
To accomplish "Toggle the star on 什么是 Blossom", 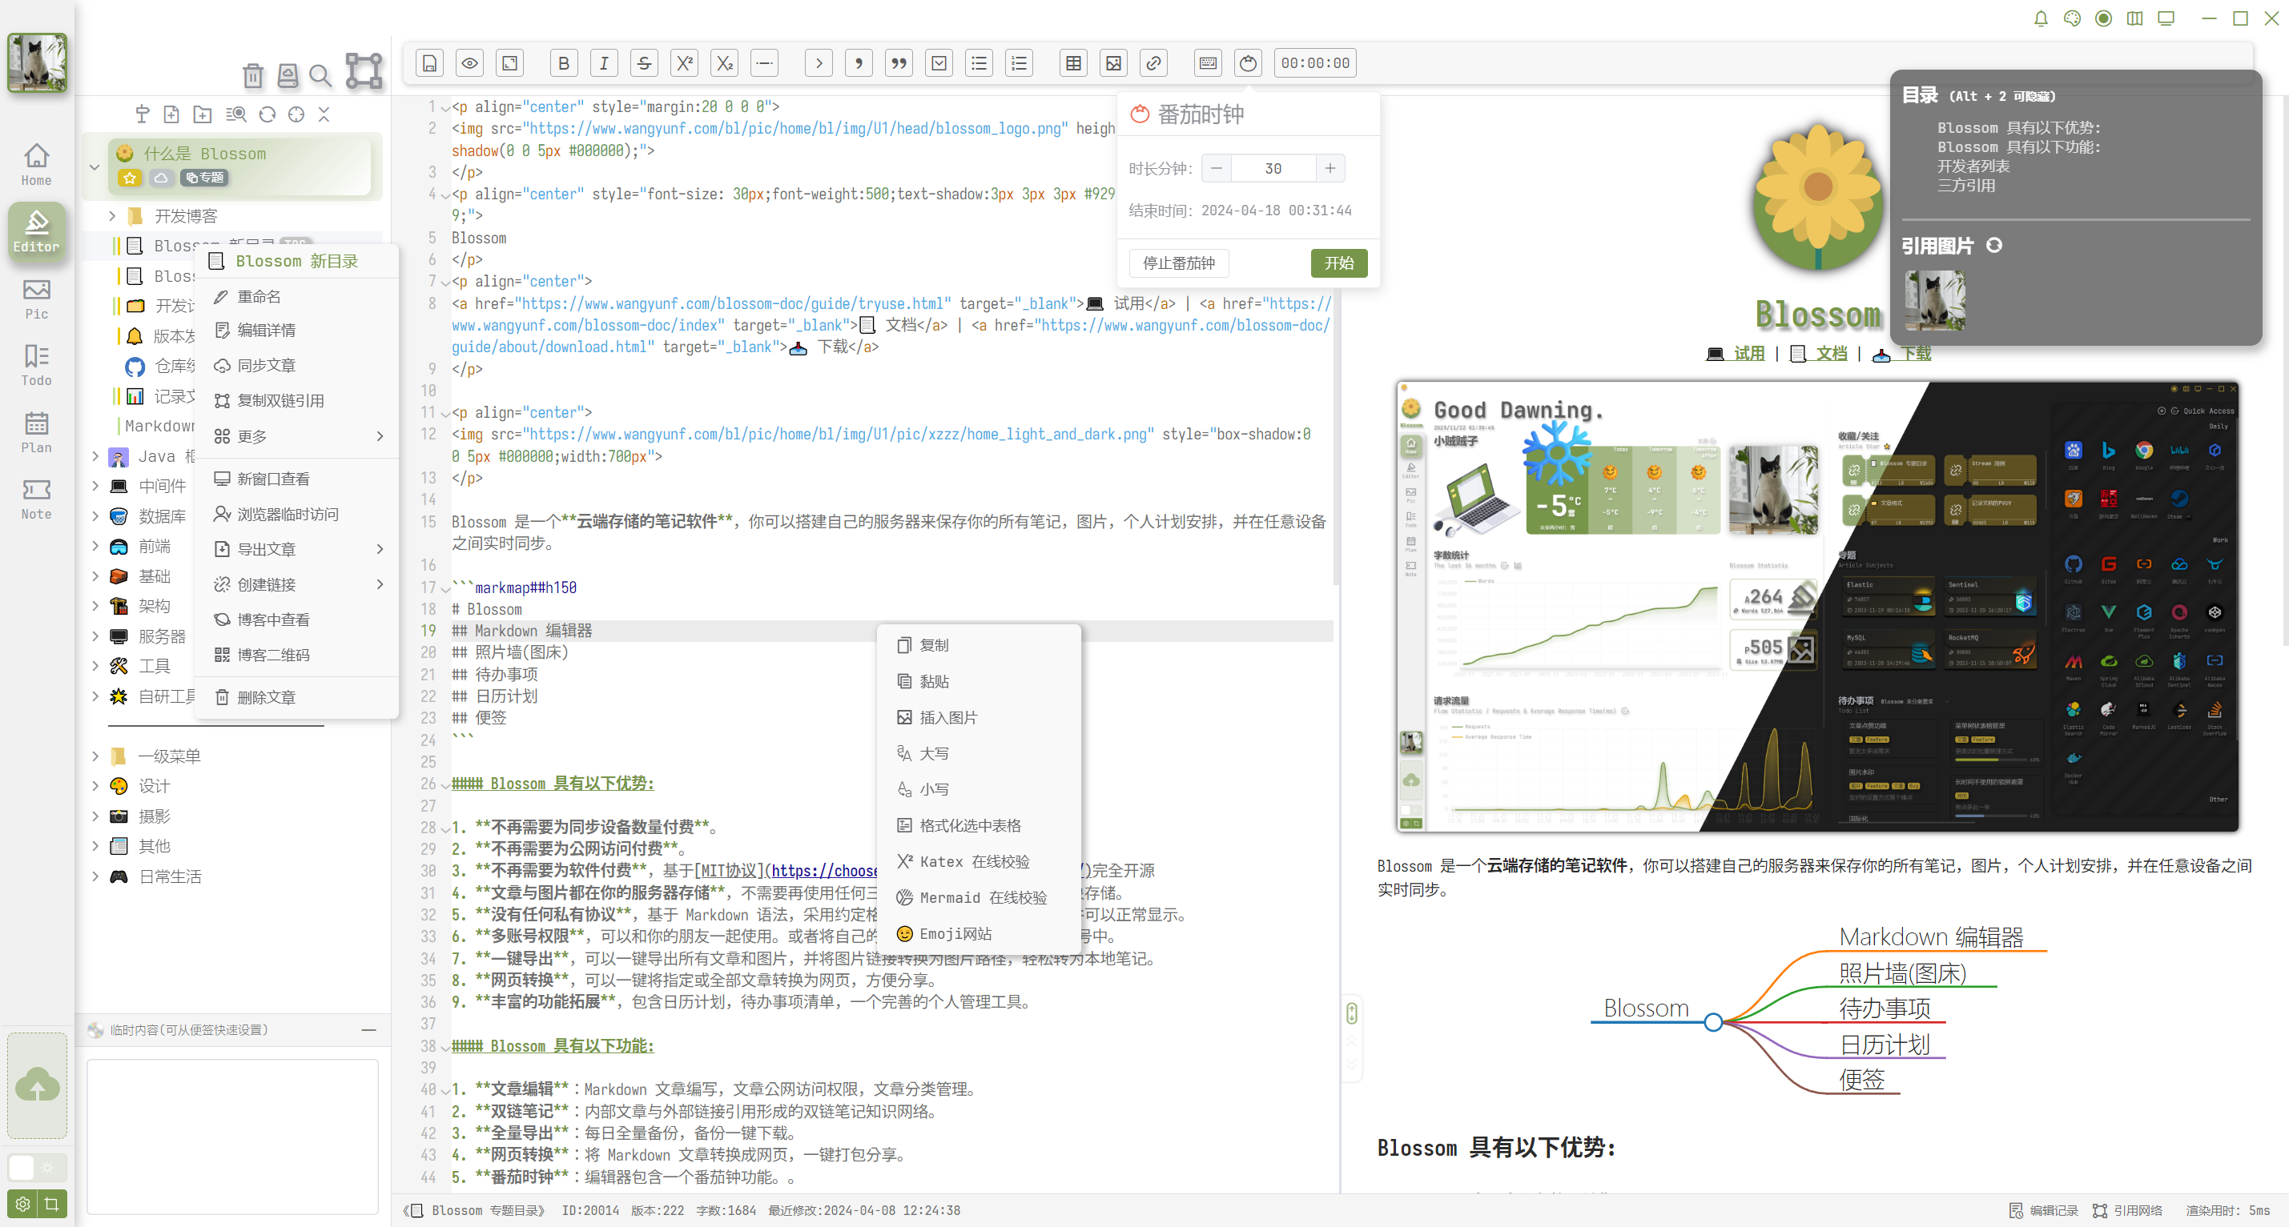I will [131, 178].
